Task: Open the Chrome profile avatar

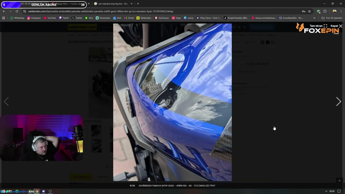Action: point(334,11)
